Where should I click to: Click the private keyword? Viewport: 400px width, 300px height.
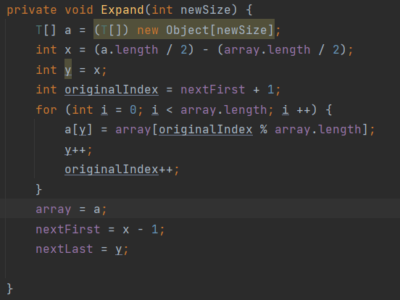(x=32, y=10)
